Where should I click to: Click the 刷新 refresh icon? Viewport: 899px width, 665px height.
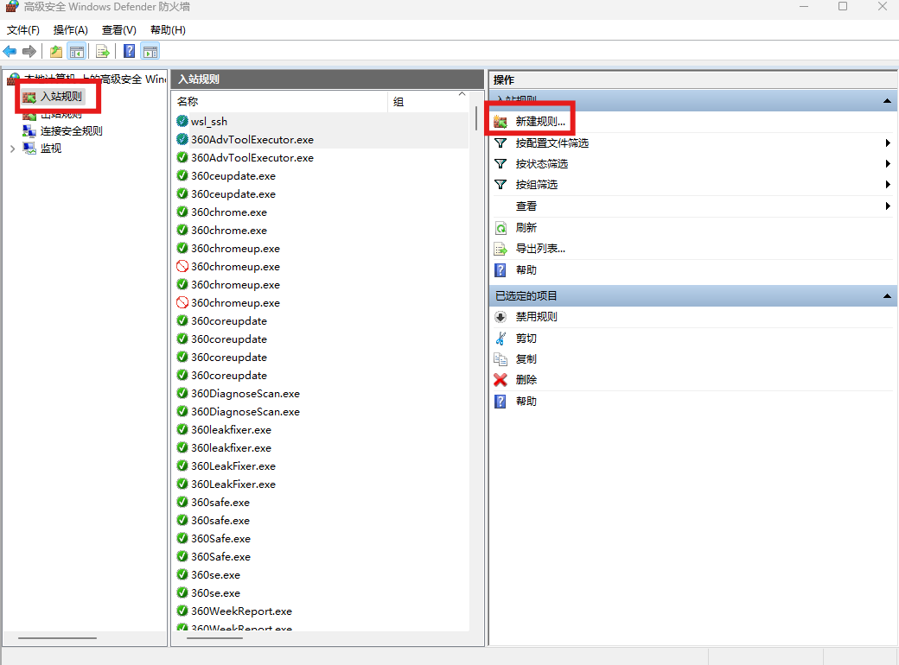[x=501, y=228]
